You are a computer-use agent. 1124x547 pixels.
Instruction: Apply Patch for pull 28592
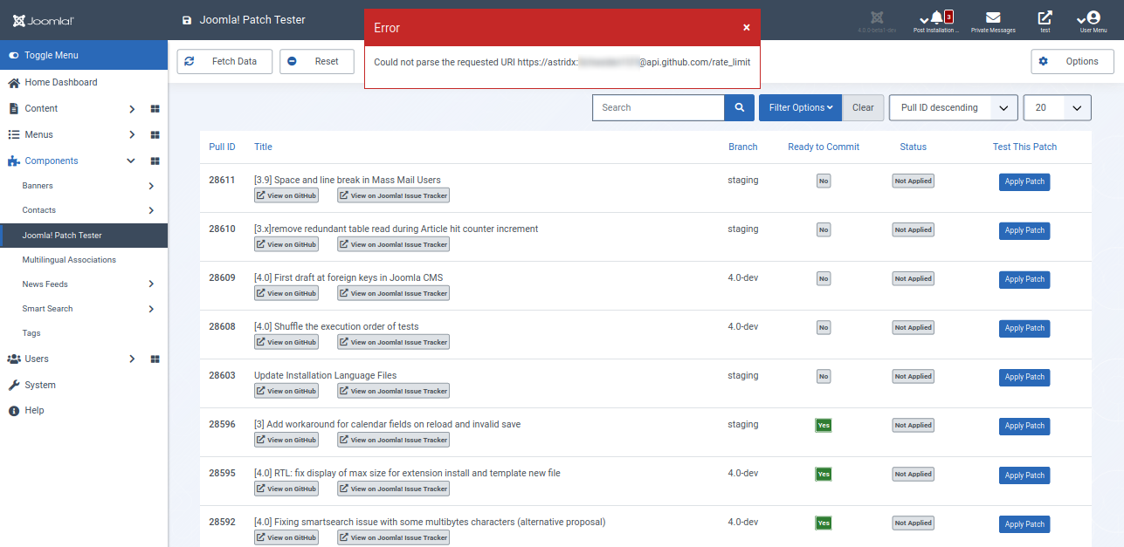[1024, 524]
